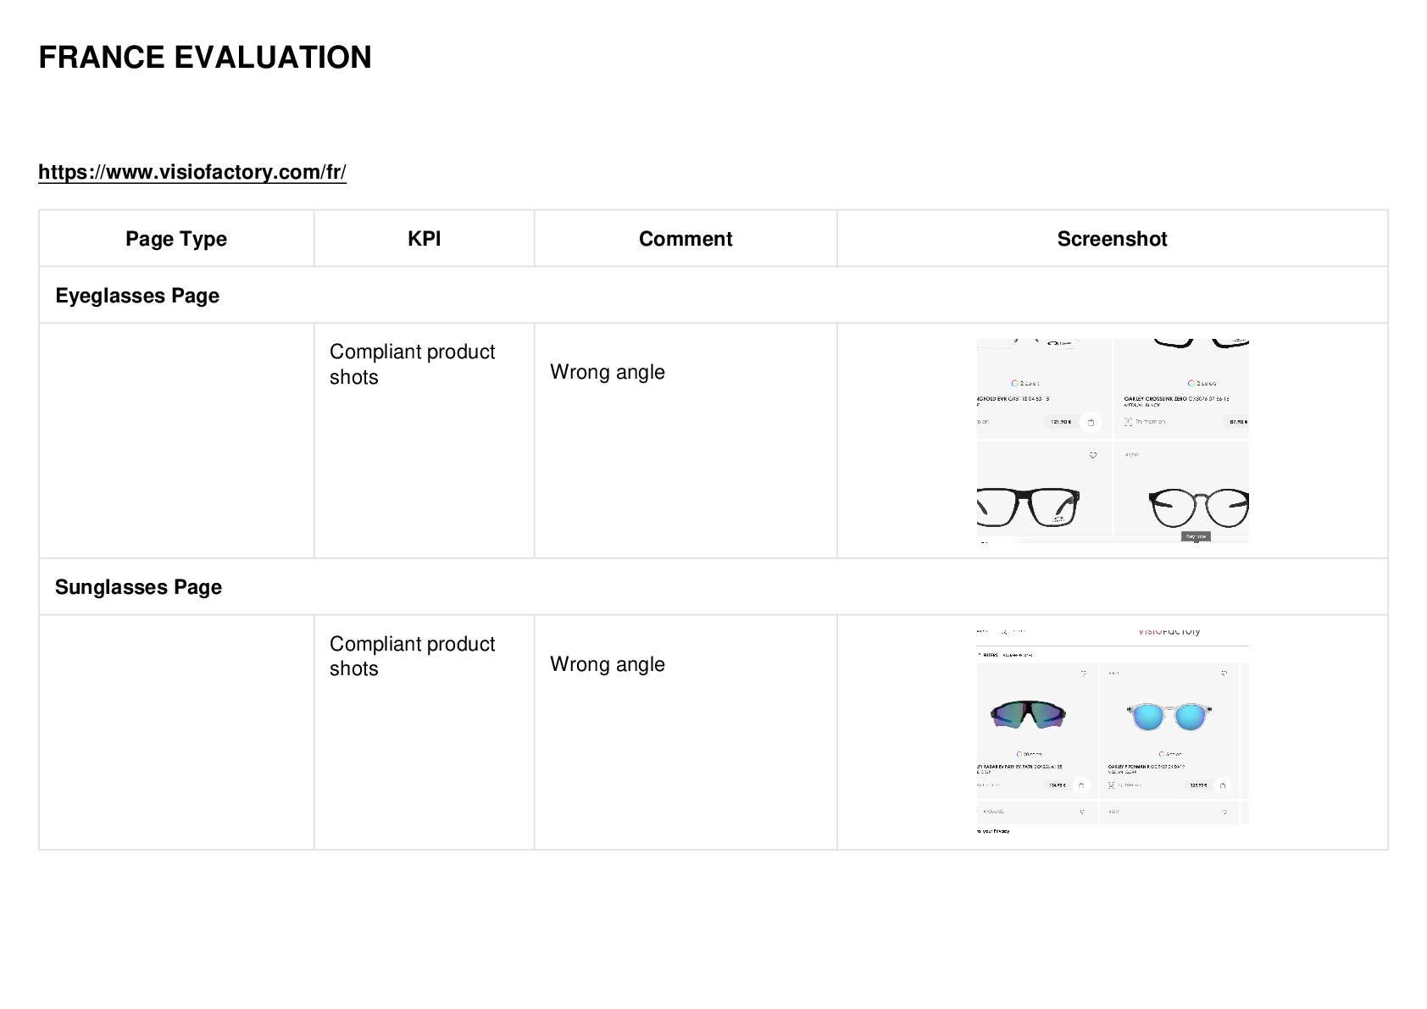
Task: Click the 87,90 € price button
Action: tap(1237, 422)
